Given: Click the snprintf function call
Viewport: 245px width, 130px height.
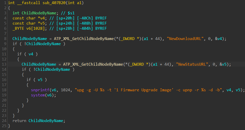Looking at the screenshot, I should [40, 90].
